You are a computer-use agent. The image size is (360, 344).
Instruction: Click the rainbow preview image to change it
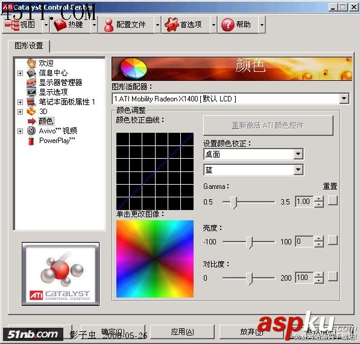pos(155,259)
